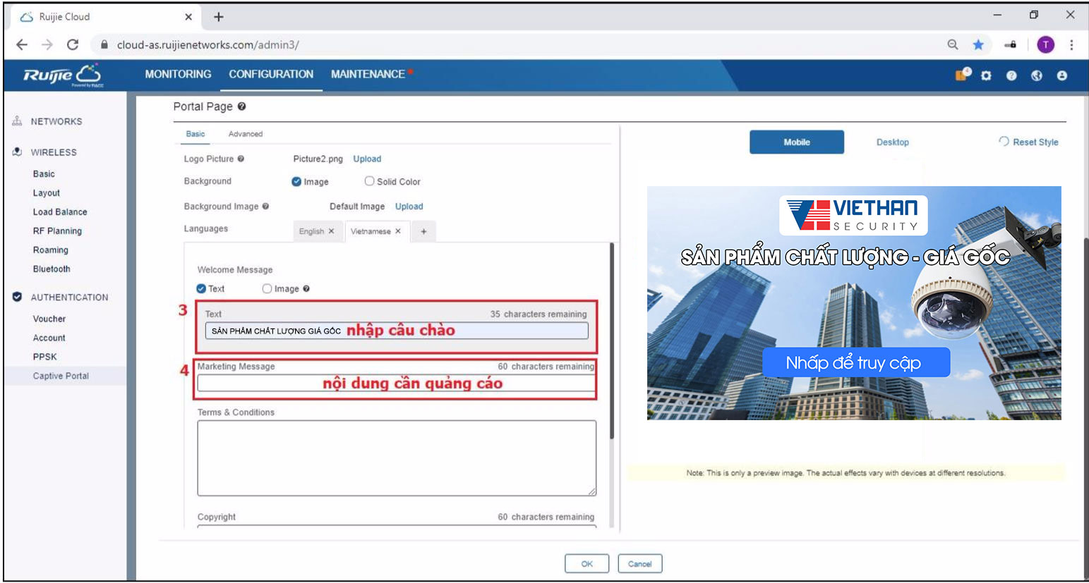The image size is (1089, 583).
Task: Click the help icon next to Logo Picture
Action: 241,159
